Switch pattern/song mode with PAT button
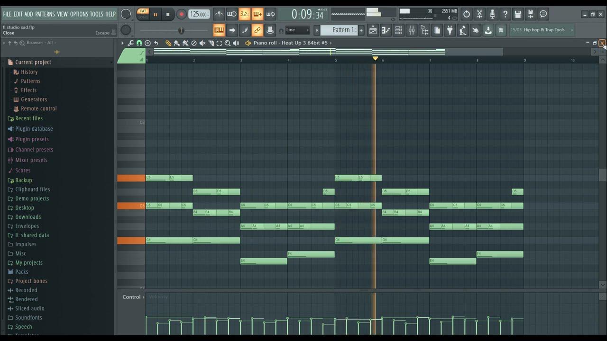The height and width of the screenshot is (341, 607). [x=143, y=11]
